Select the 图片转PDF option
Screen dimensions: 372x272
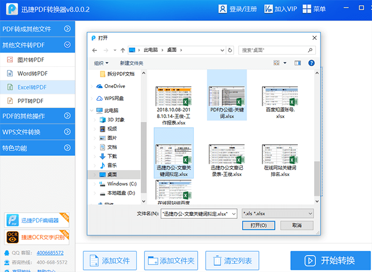point(38,60)
